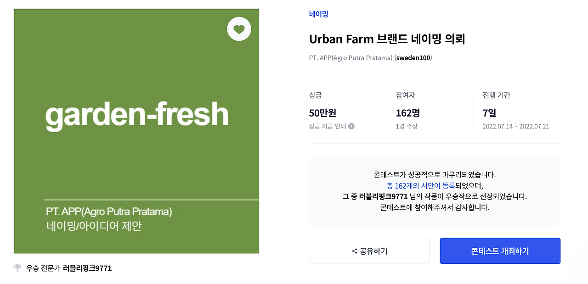Click client name PT. APP(Agro Putra Pratama)
588x284 pixels.
click(x=348, y=58)
